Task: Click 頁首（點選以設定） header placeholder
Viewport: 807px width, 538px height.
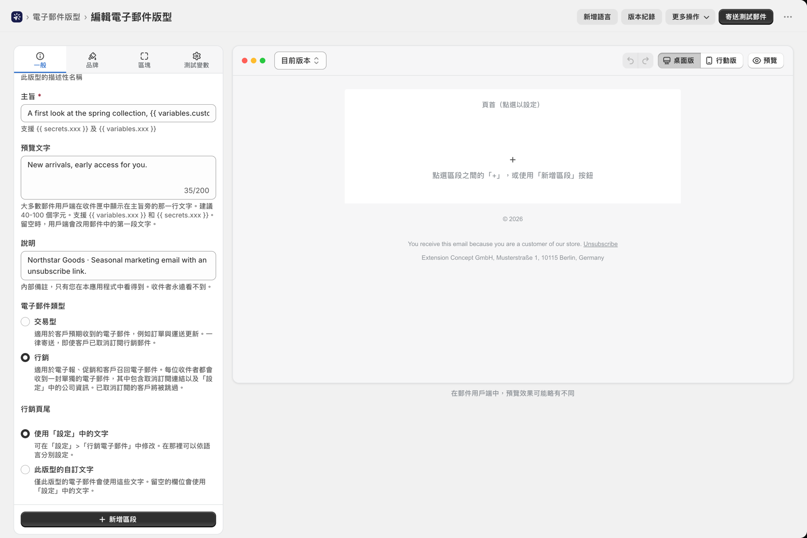Action: pos(512,105)
